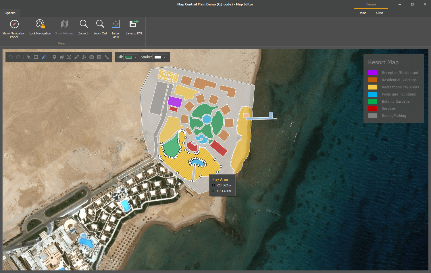Open the Fill color dropdown arrow
Screen dimensions: 431x273
tap(135, 57)
